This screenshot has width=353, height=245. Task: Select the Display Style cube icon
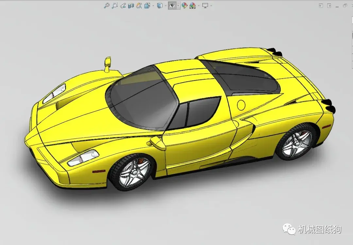(x=160, y=6)
